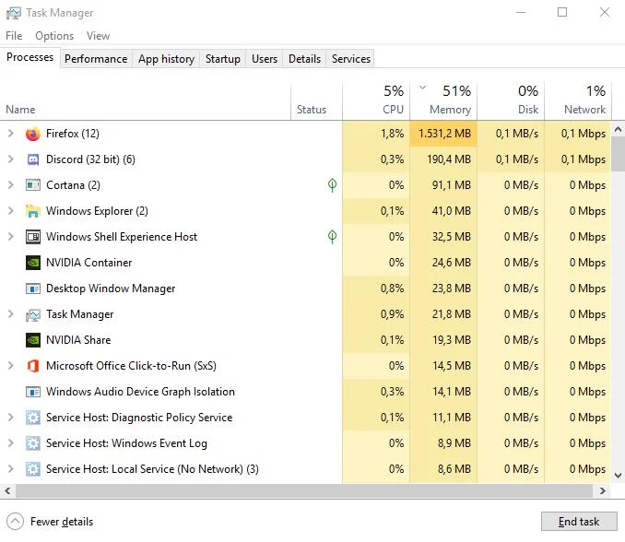This screenshot has width=625, height=542.
Task: Select the Processes tab
Action: 29,57
